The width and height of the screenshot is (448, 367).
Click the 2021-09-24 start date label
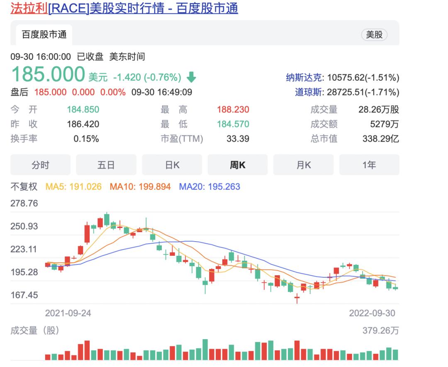click(68, 313)
